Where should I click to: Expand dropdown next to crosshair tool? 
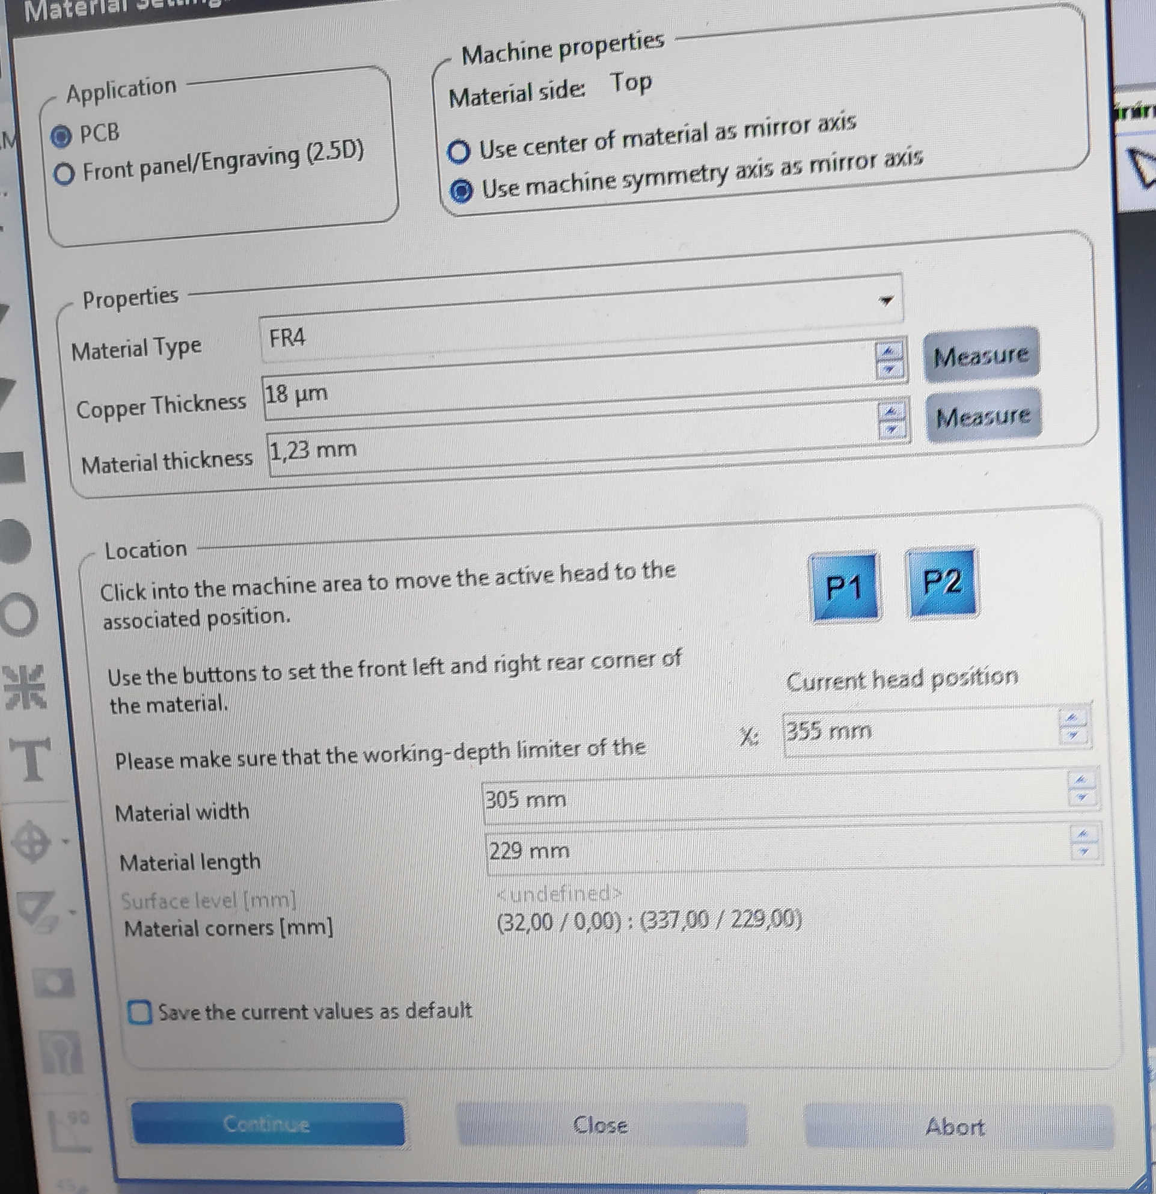[x=65, y=842]
